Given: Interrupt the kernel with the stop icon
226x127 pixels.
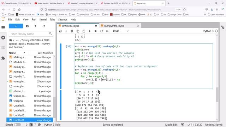Looking at the screenshot, I should (96, 31).
